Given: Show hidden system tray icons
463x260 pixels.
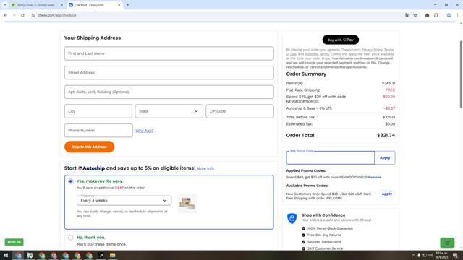Looking at the screenshot, I should tap(413, 255).
